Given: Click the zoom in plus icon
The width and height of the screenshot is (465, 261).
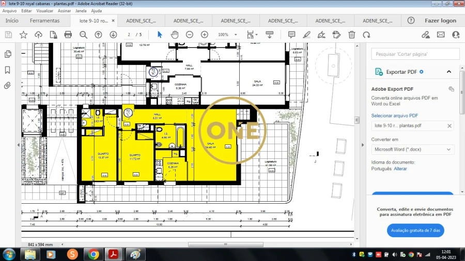Looking at the screenshot, I should [x=204, y=35].
